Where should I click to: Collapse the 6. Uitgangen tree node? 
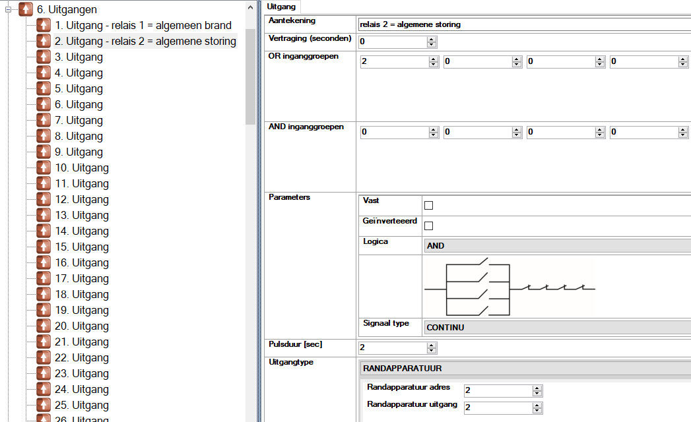[9, 9]
